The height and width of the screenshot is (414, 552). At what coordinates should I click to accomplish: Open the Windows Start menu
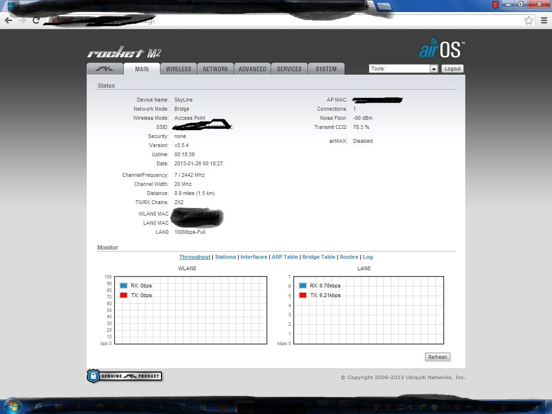(12, 406)
